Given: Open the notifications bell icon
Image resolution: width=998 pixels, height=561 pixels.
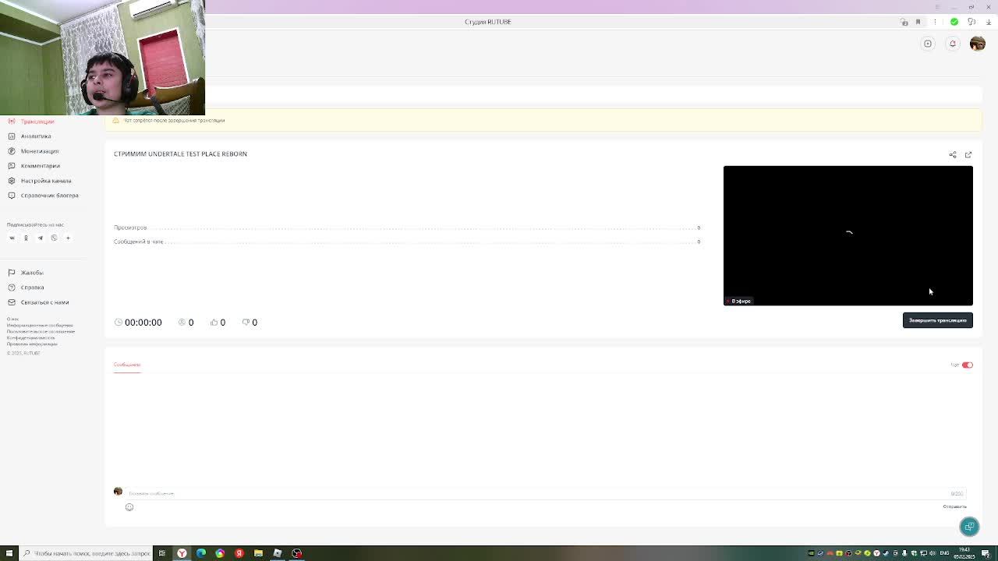Looking at the screenshot, I should coord(952,44).
